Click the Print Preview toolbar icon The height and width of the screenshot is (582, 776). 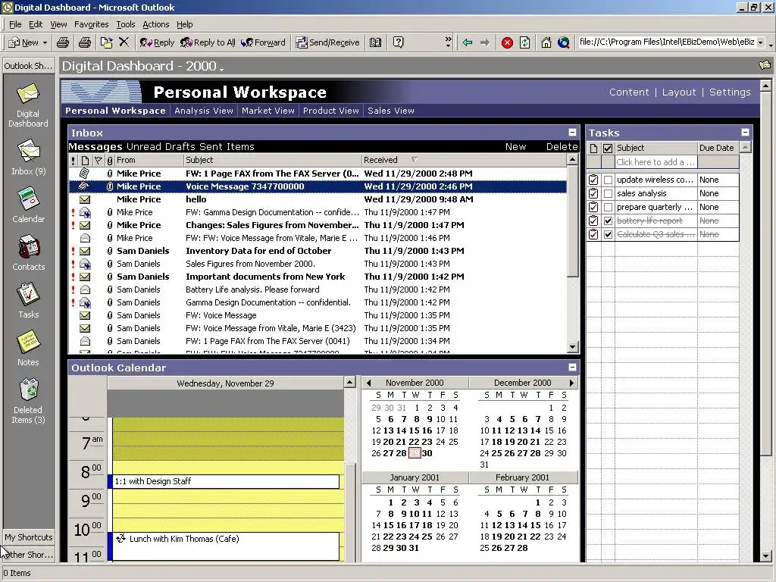click(x=85, y=42)
